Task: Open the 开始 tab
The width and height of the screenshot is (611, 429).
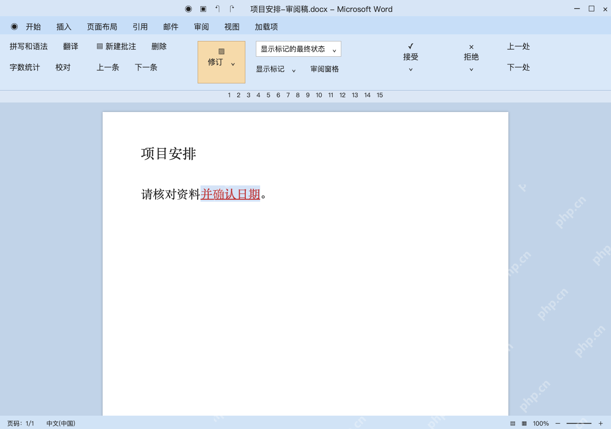Action: click(x=33, y=27)
